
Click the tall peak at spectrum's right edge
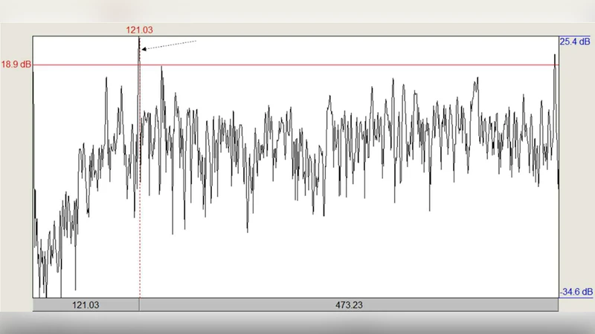(x=555, y=55)
